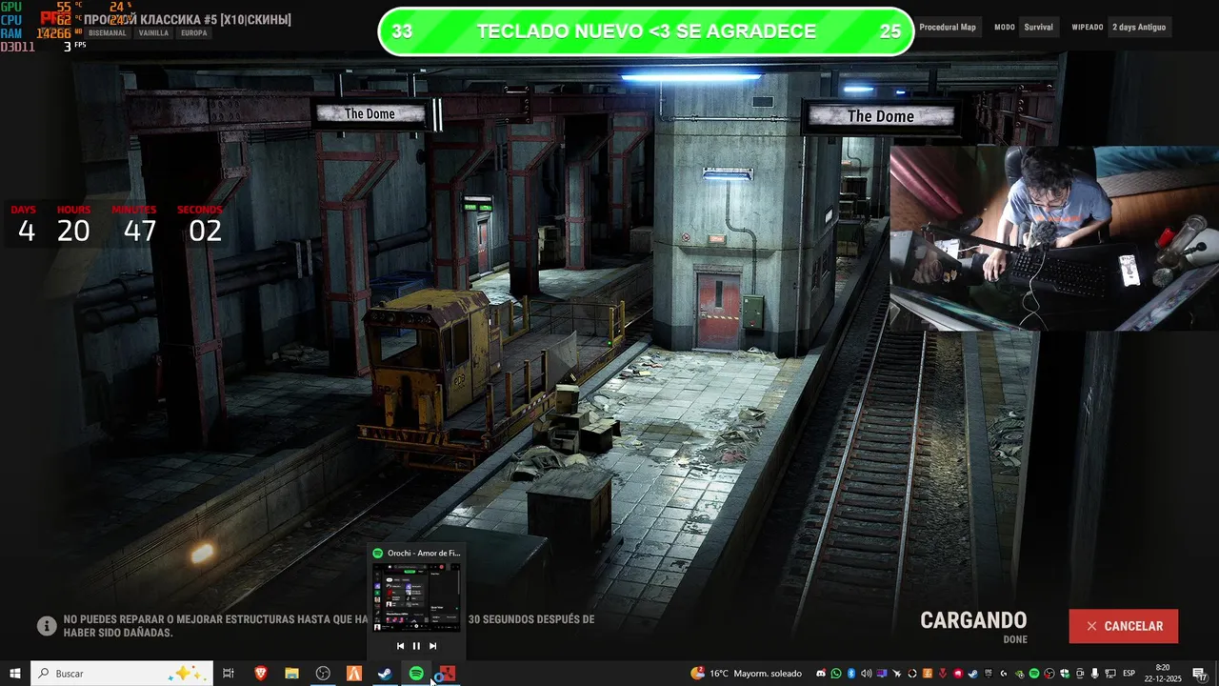Viewport: 1219px width, 686px height.
Task: Open the Spotify tray icon
Action: [1034, 674]
